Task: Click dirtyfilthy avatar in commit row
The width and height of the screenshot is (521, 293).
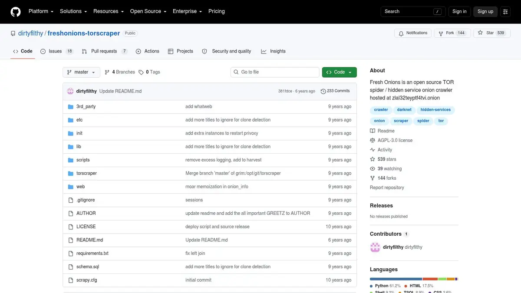Action: pos(70,91)
